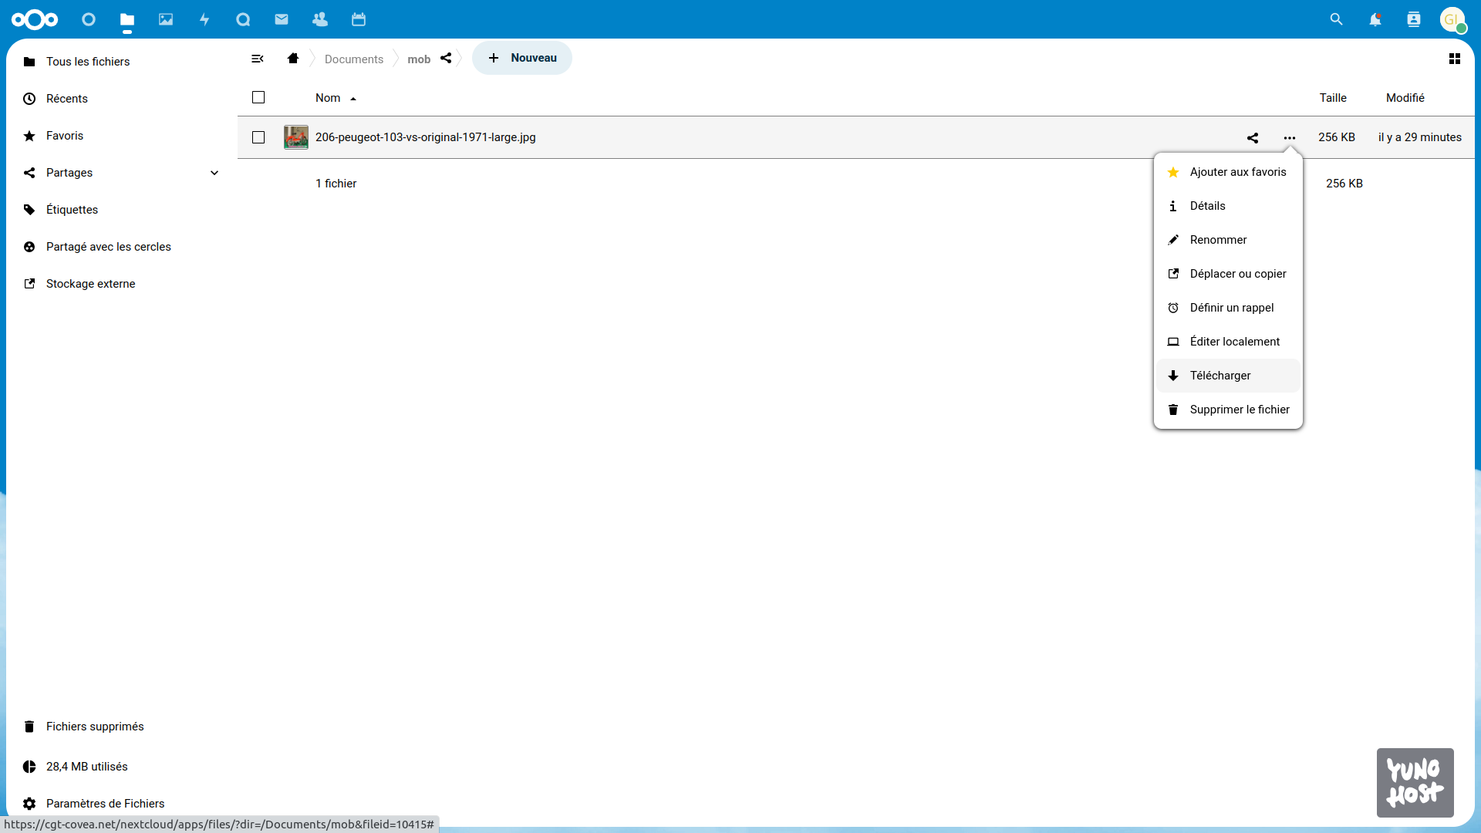The image size is (1481, 833).
Task: Go to Documents breadcrumb link
Action: point(353,59)
